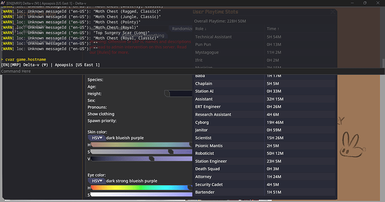Click the Delta-v app icon in title bar
The image size is (385, 202).
pyautogui.click(x=3, y=3)
